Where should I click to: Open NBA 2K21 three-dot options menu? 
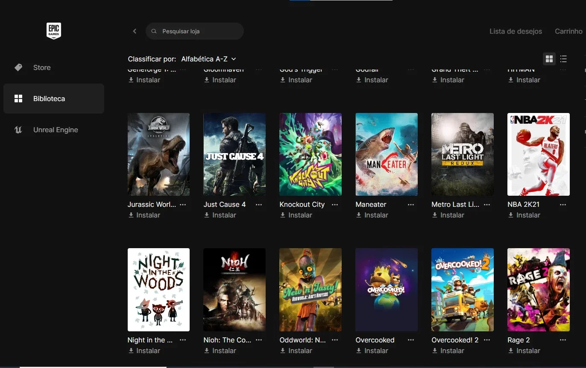coord(563,205)
